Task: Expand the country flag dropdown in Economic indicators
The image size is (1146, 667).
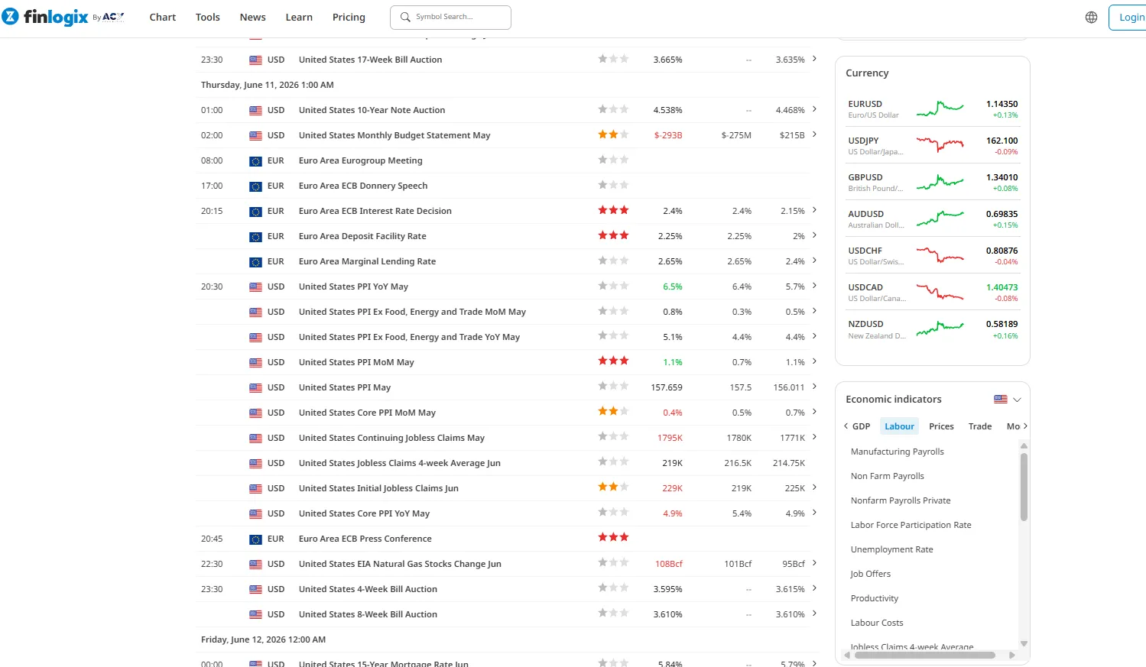Action: click(x=1008, y=400)
